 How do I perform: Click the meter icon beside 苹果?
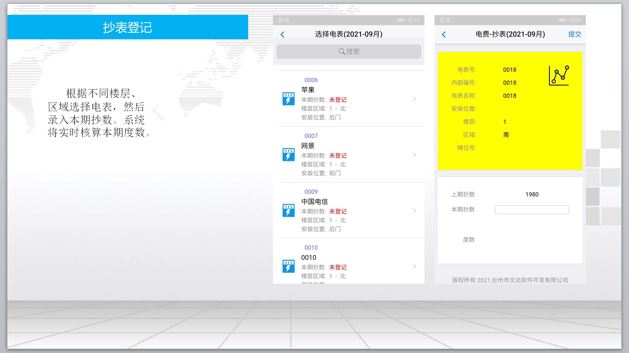pos(288,99)
